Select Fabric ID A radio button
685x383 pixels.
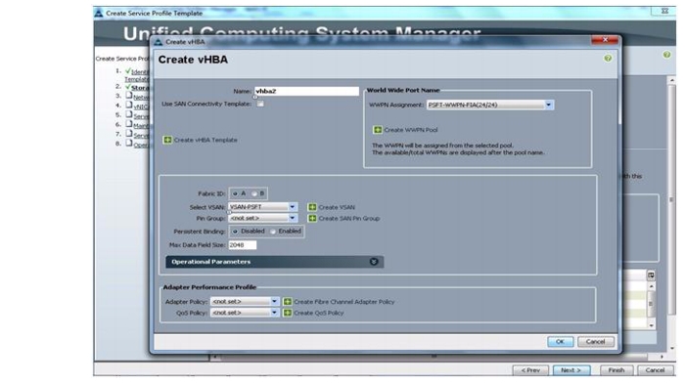235,193
